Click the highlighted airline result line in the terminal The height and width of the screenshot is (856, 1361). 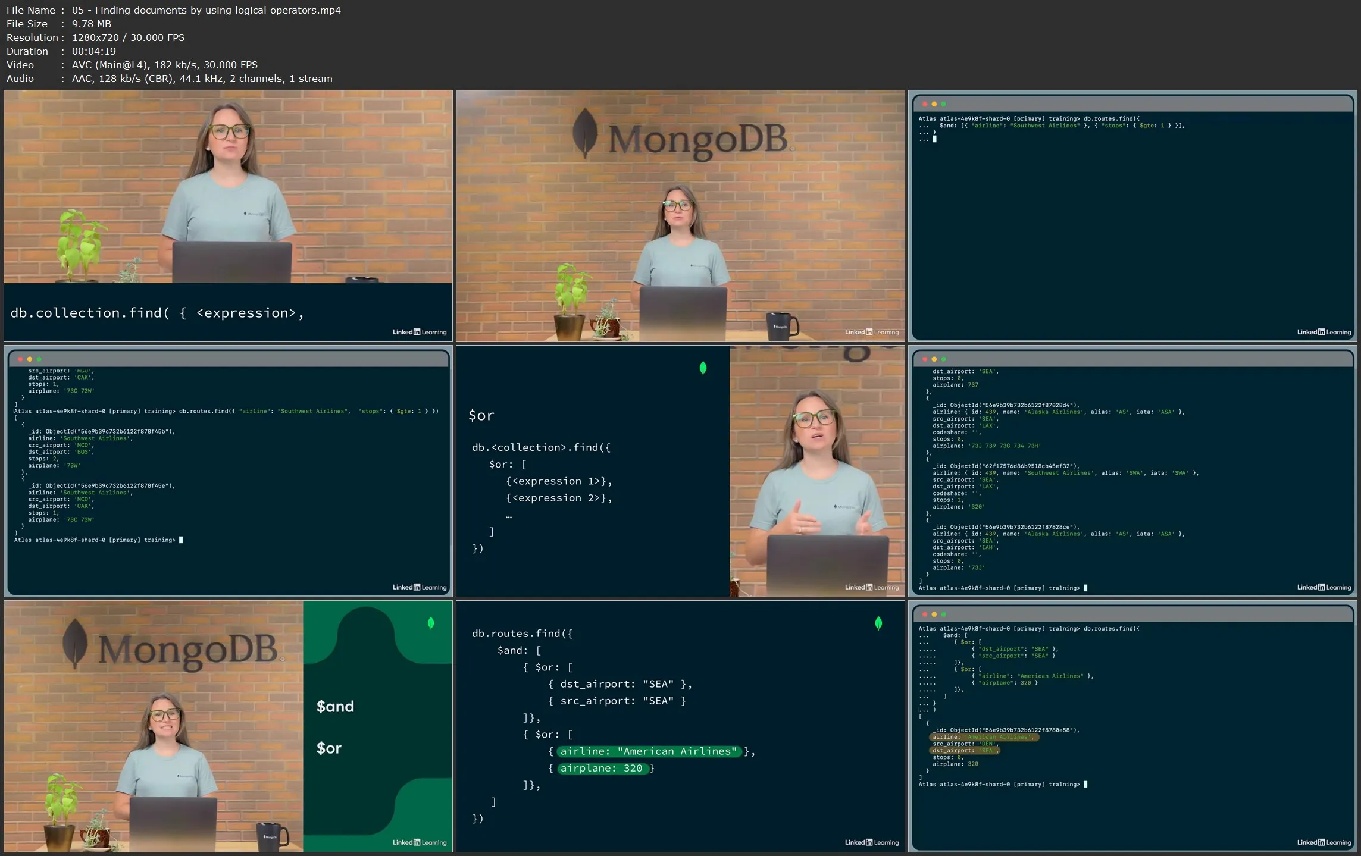984,737
